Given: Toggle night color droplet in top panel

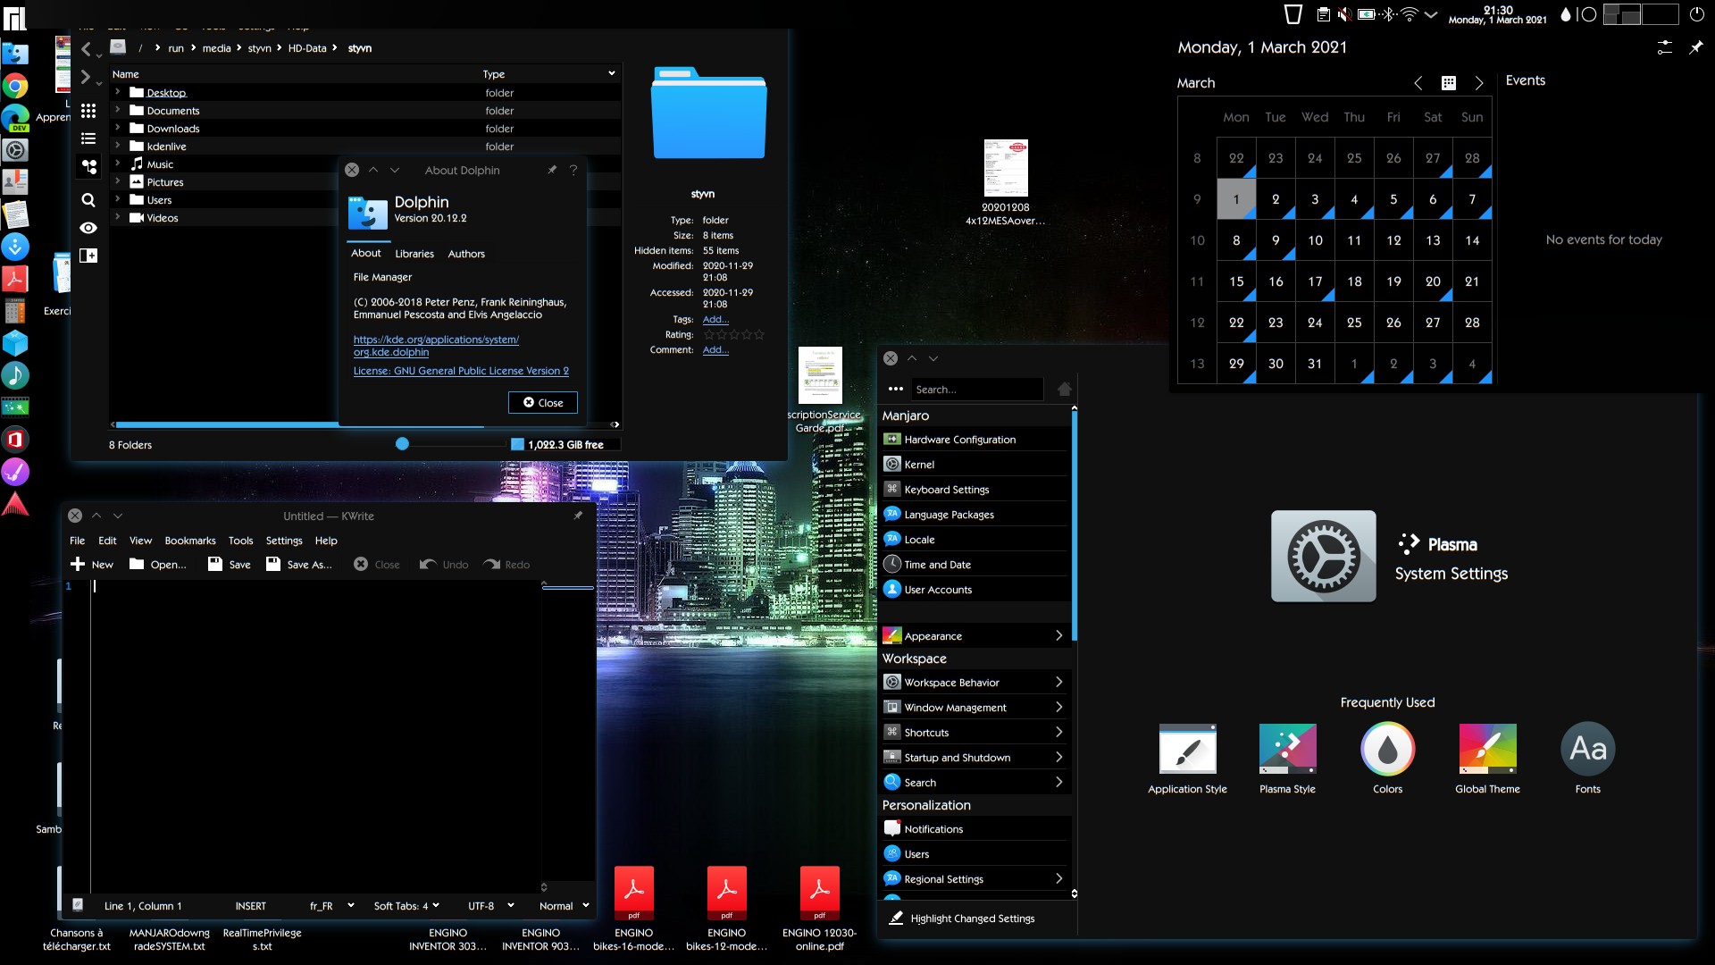Looking at the screenshot, I should [1565, 13].
